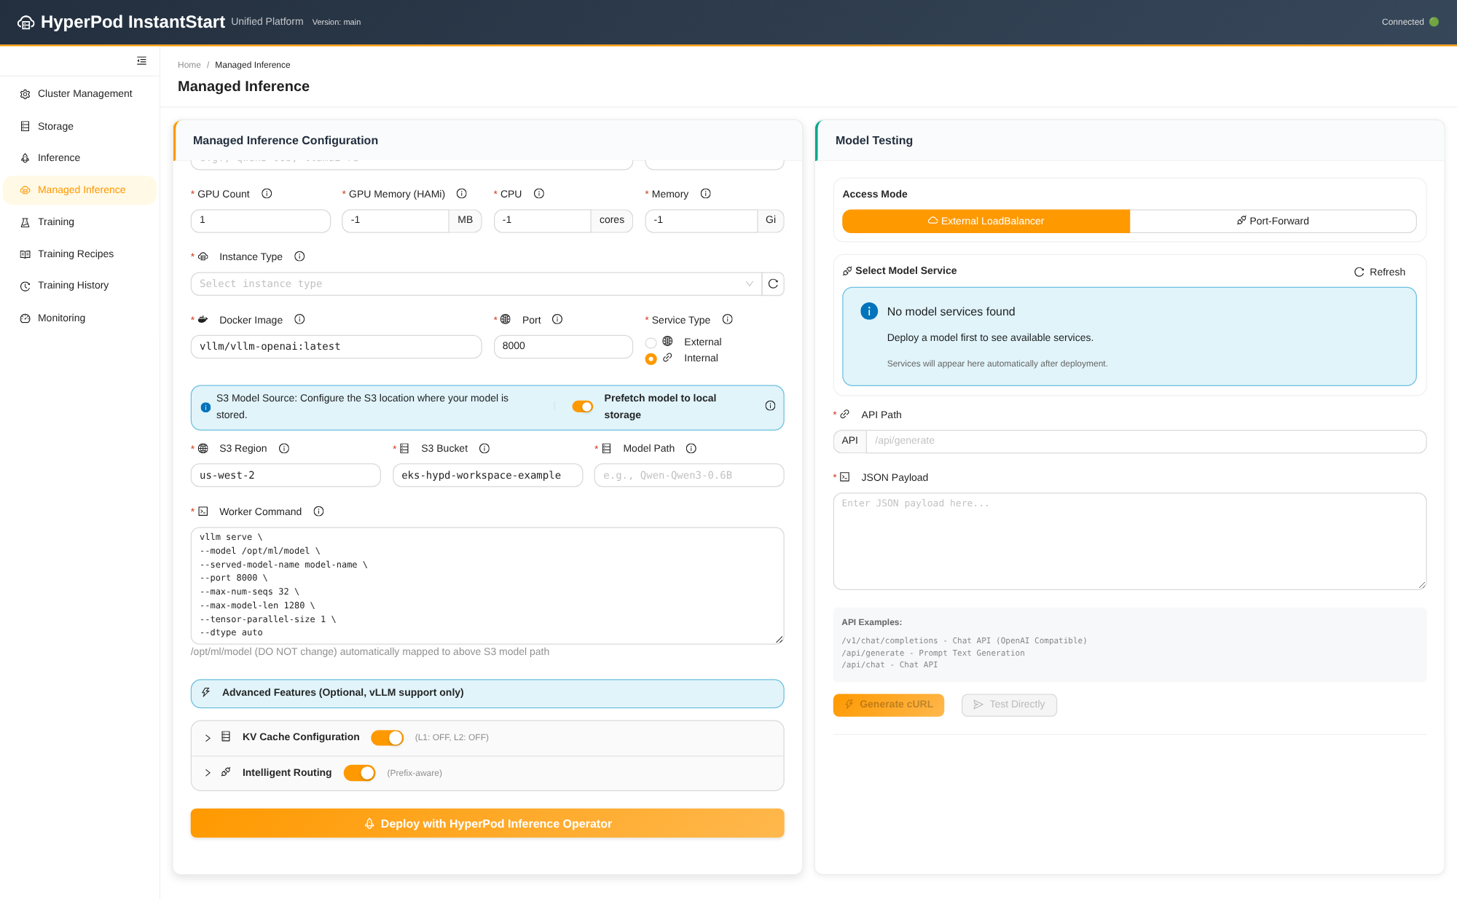Click the Model Path input field

(x=688, y=475)
